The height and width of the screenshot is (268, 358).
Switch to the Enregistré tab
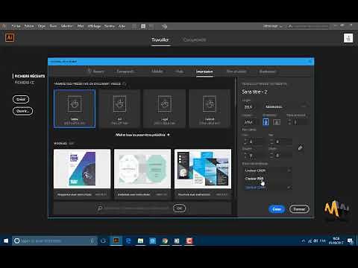(125, 71)
